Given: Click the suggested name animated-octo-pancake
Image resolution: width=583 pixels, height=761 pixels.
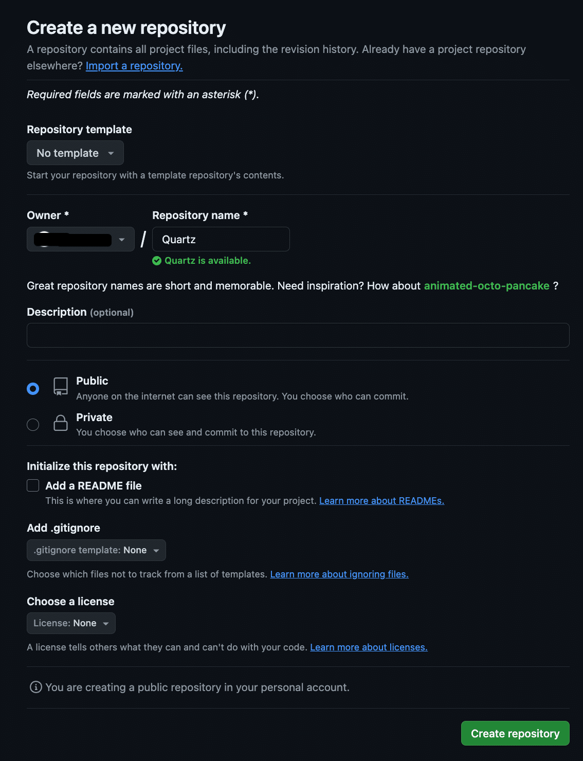Looking at the screenshot, I should point(486,286).
